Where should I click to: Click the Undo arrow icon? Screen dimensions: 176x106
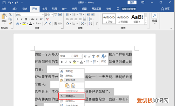(x=10, y=2)
